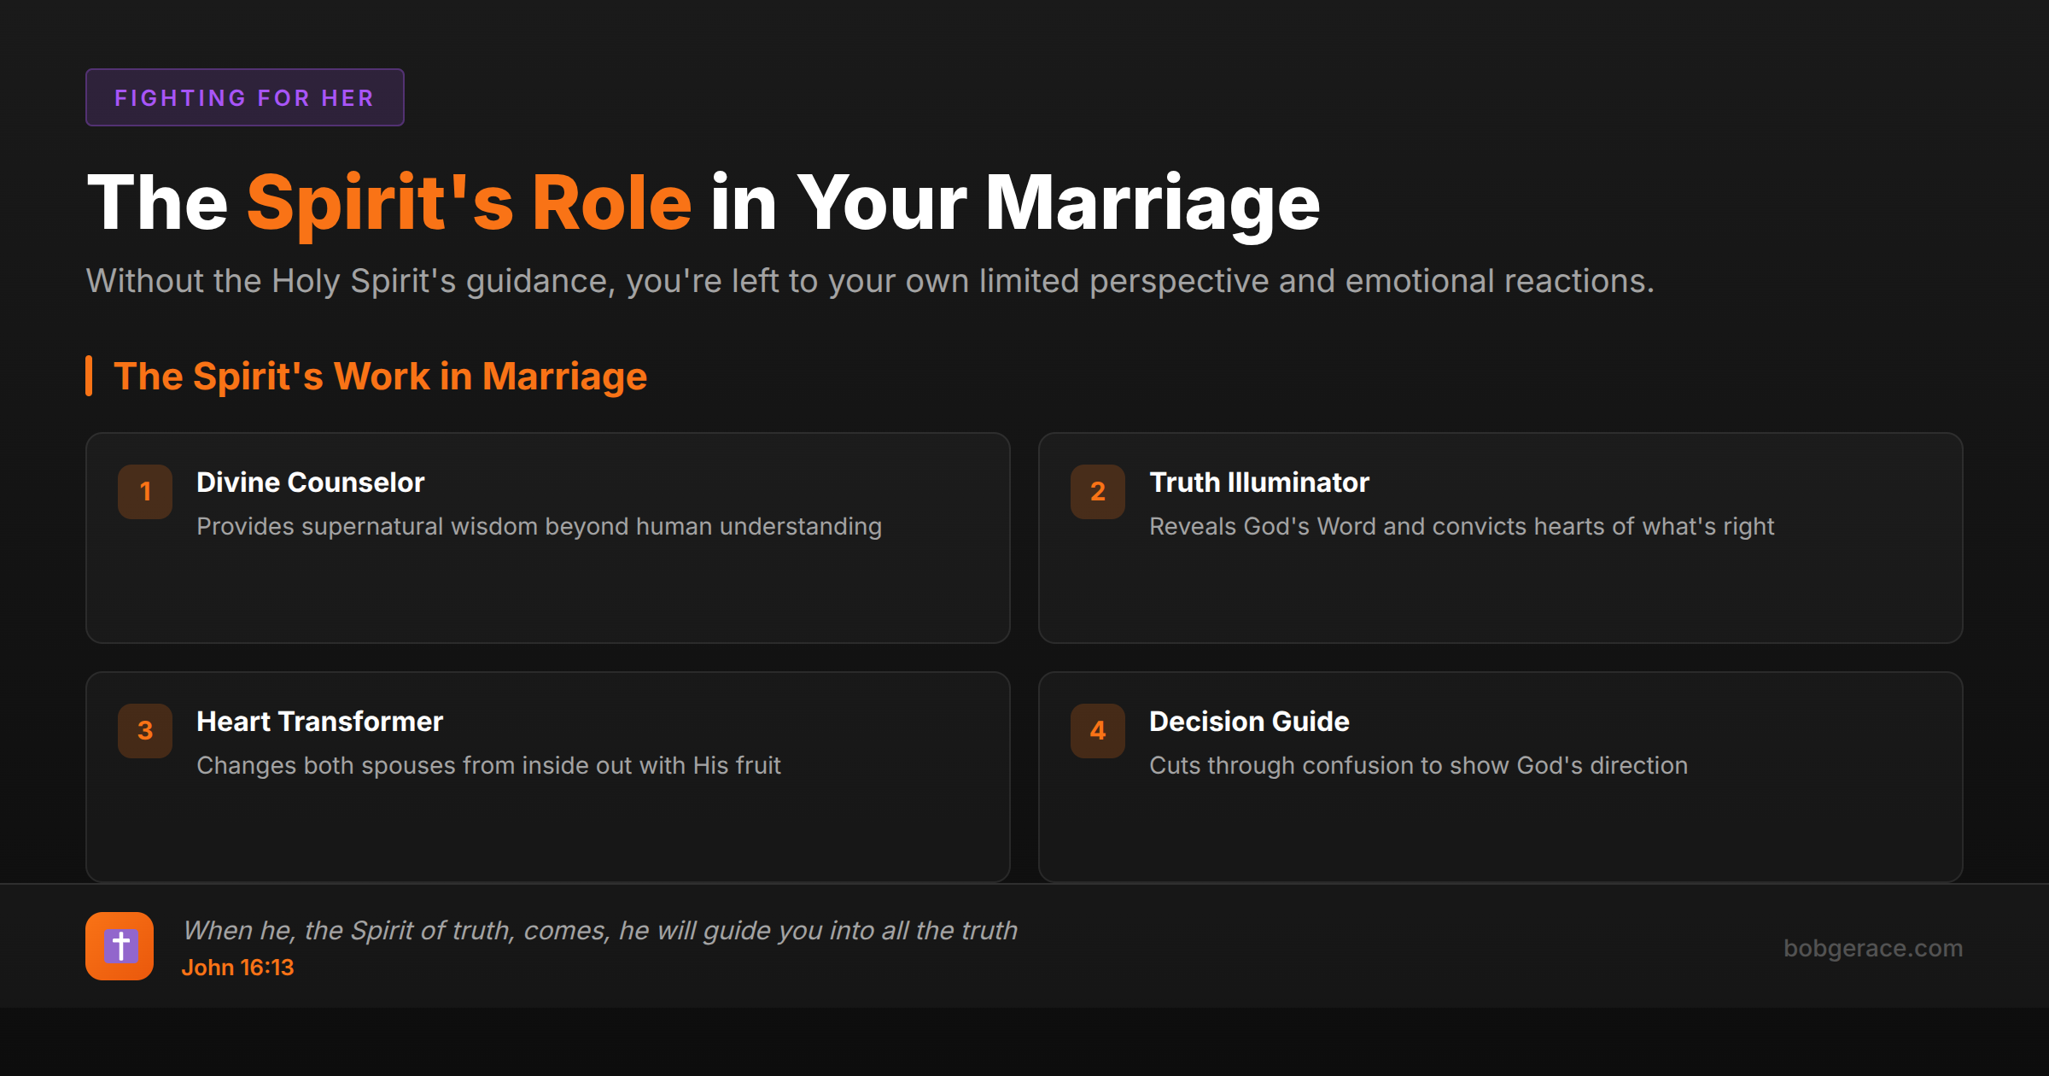Select the number 4 badge icon
The height and width of the screenshot is (1076, 2049).
pyautogui.click(x=1097, y=730)
